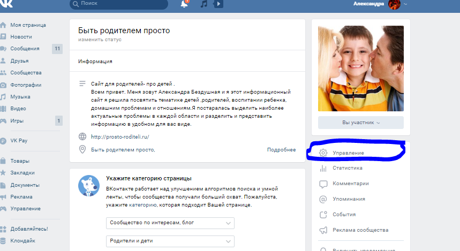The width and height of the screenshot is (460, 251).
Task: Click the film icon beside Видео
Action: click(x=3, y=109)
